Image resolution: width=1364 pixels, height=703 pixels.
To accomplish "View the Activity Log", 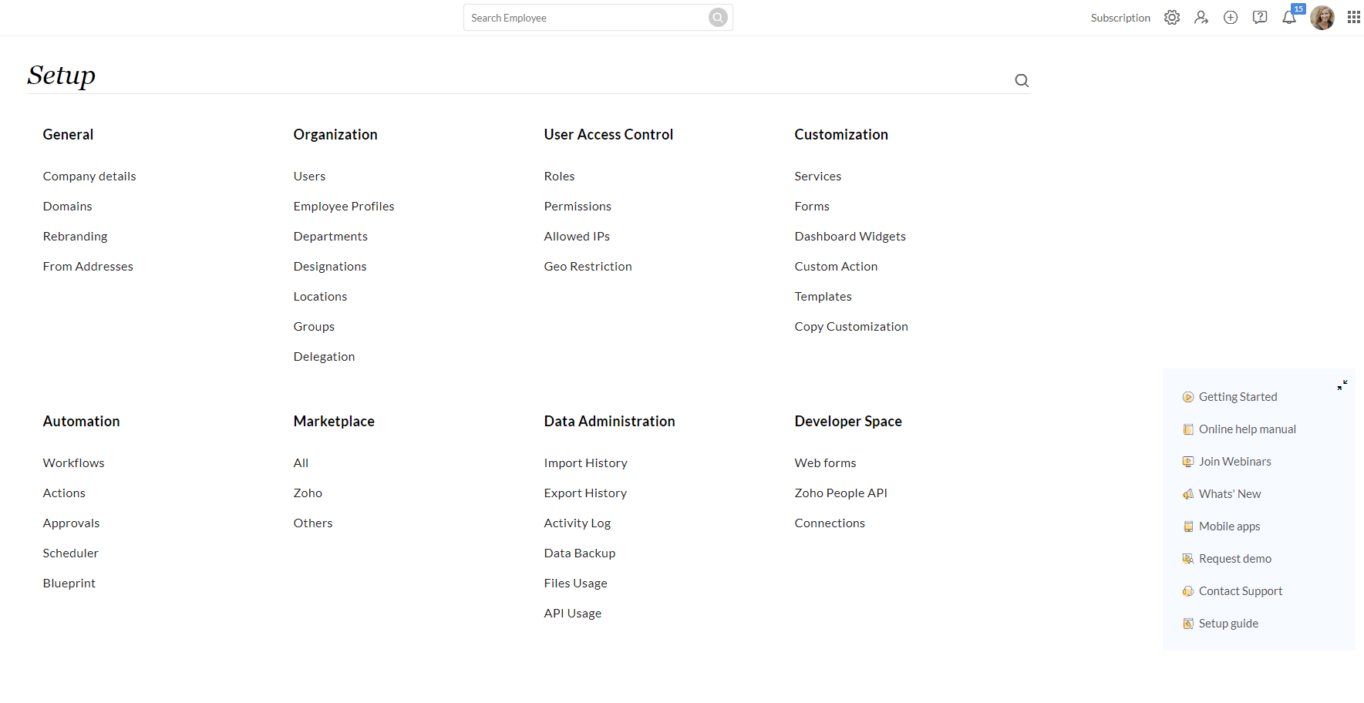I will pyautogui.click(x=577, y=523).
